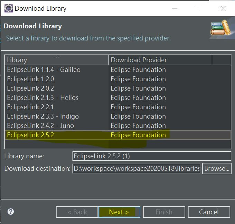Viewport: 235px width, 224px height.
Task: Click the disabled Finish button
Action: point(164,212)
